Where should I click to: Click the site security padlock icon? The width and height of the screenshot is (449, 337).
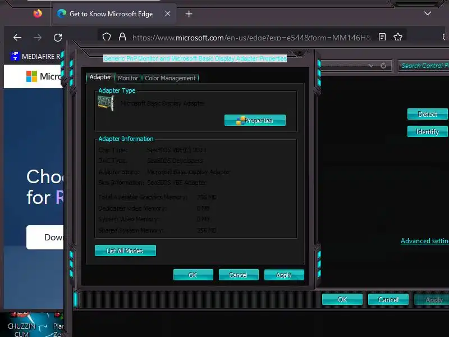(x=122, y=37)
